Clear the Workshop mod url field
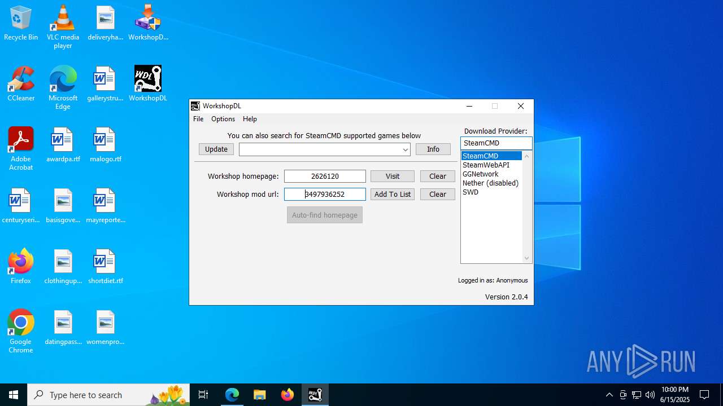 click(438, 195)
